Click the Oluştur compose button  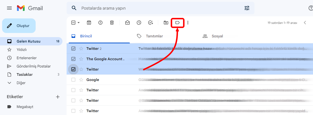19,26
